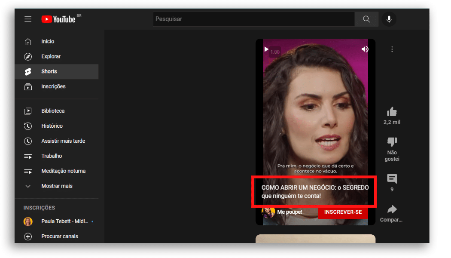Click the Biblioteca library icon
The width and height of the screenshot is (451, 258).
(28, 111)
